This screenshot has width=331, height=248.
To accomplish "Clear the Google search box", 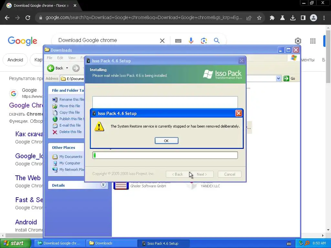I will pos(162,40).
